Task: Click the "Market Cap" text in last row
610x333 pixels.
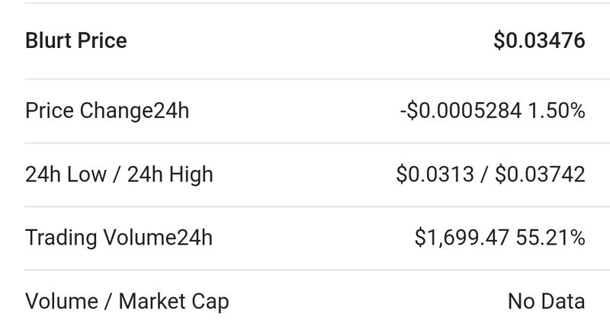Action: [175, 301]
